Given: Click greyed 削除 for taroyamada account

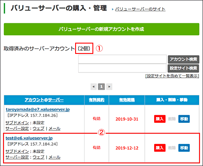Looking at the screenshot, I should pos(172,119).
